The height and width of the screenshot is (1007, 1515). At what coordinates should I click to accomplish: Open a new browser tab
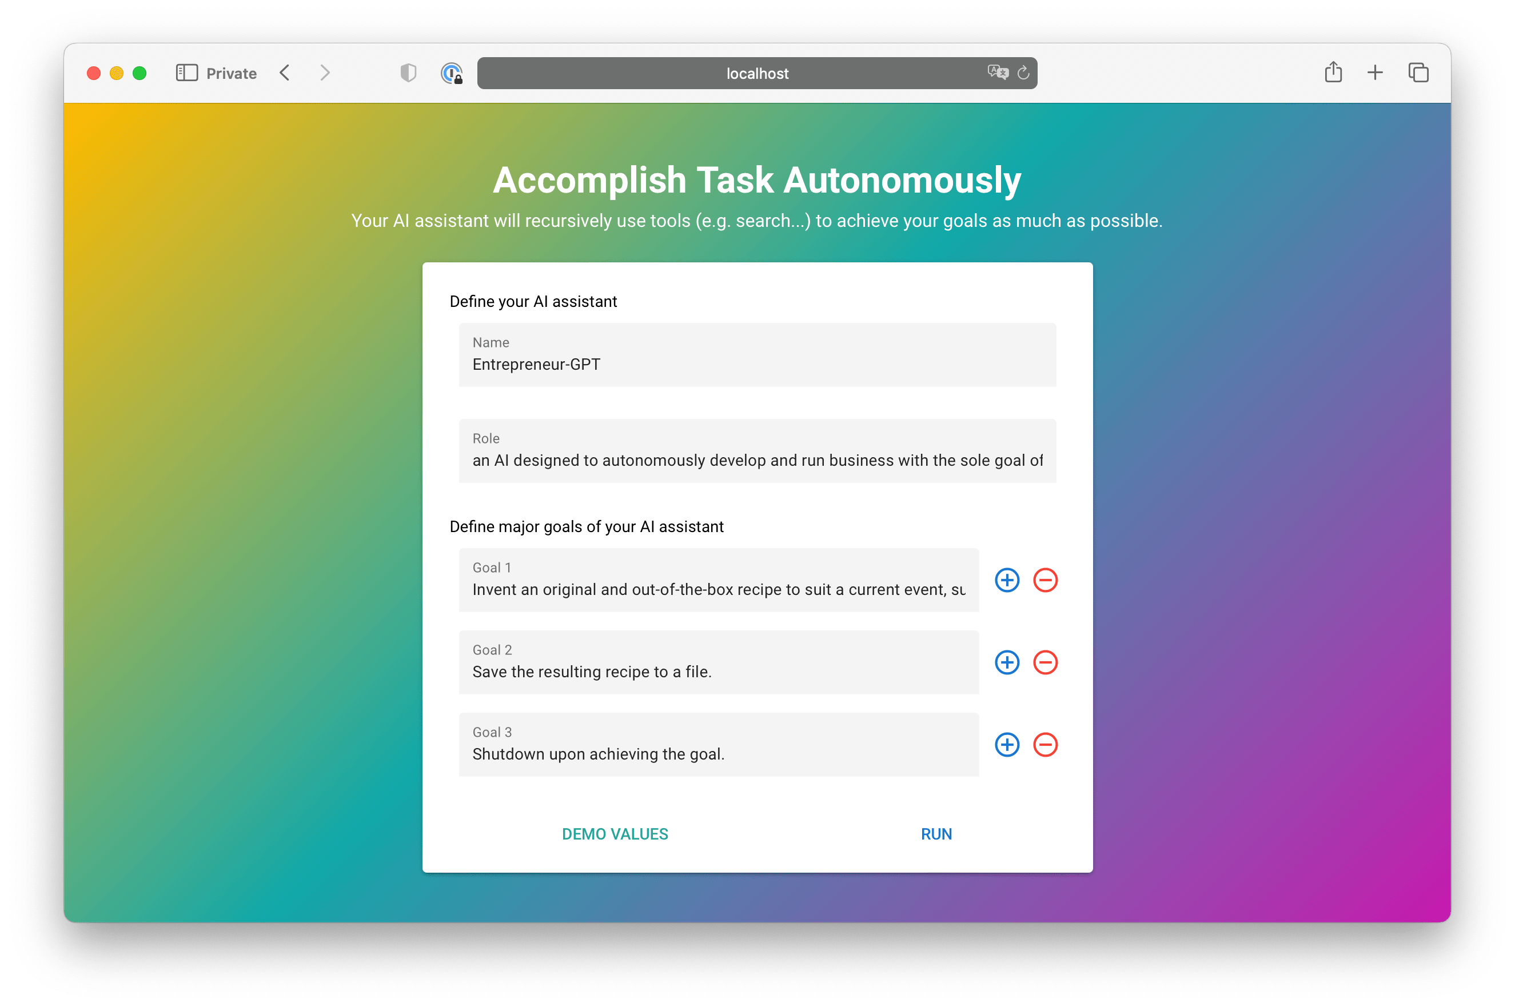tap(1374, 73)
